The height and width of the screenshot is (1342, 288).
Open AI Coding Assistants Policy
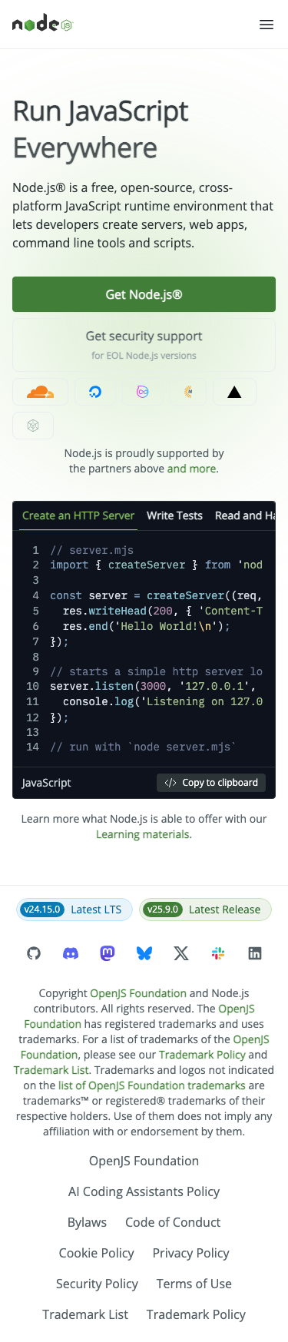point(144,1191)
